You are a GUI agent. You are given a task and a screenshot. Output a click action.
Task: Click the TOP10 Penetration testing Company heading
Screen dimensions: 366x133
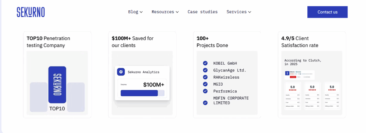pyautogui.click(x=48, y=42)
